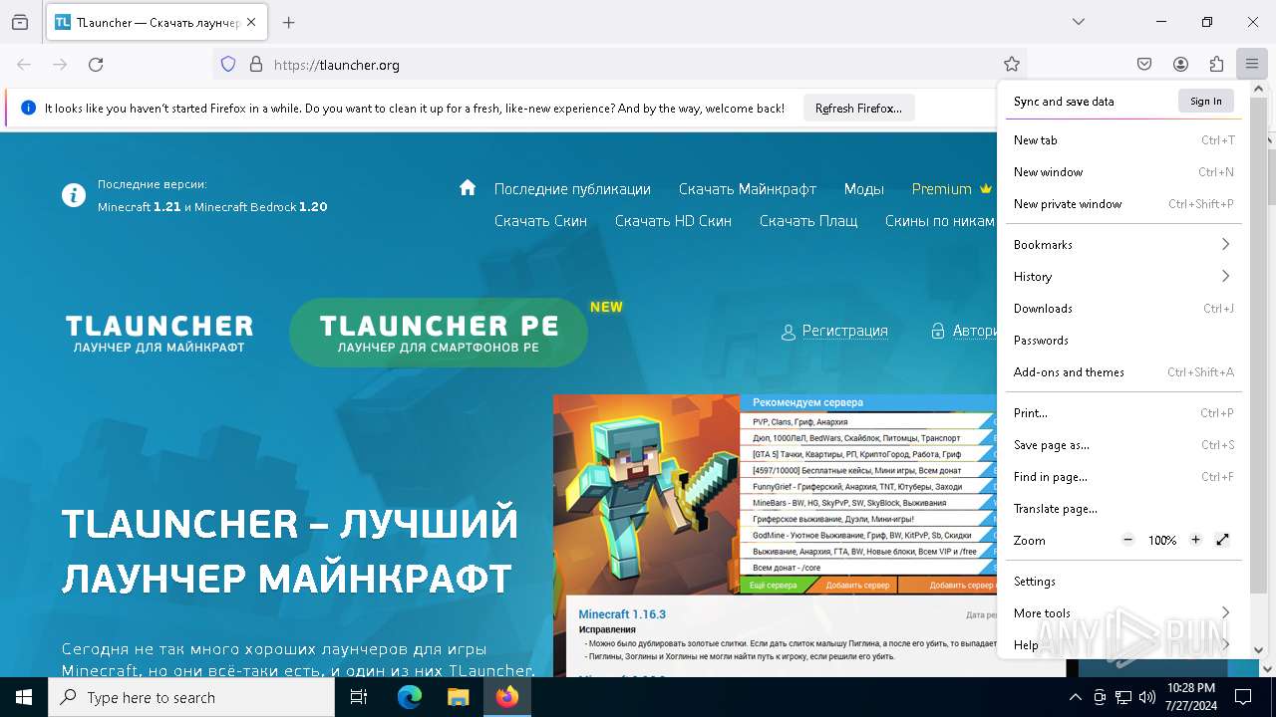Viewport: 1276px width, 717px height.
Task: Click the Minecraft launcher screenshot image
Action: 775,536
